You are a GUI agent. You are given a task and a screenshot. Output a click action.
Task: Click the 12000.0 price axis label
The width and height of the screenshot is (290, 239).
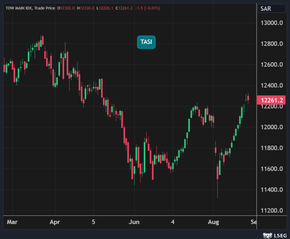click(x=271, y=127)
